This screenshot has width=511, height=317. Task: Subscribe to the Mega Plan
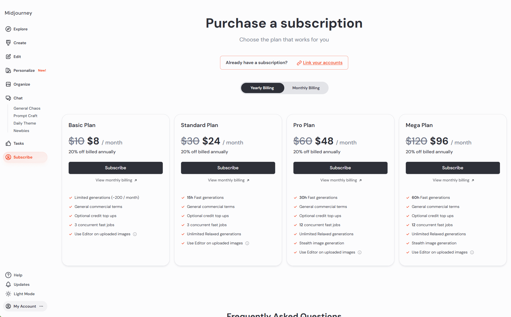point(453,168)
